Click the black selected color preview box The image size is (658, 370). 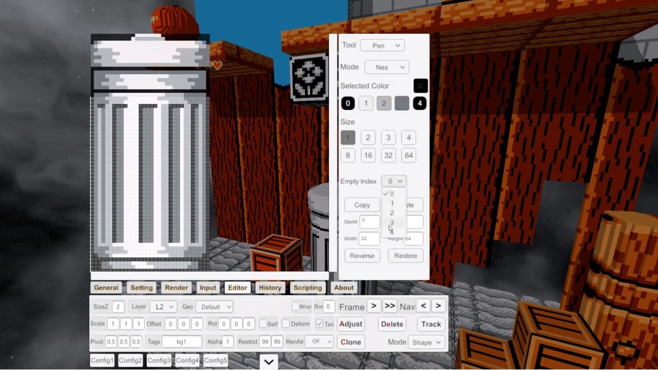[x=420, y=86]
